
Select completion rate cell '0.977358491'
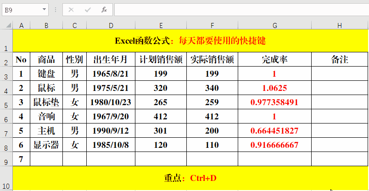click(x=274, y=102)
